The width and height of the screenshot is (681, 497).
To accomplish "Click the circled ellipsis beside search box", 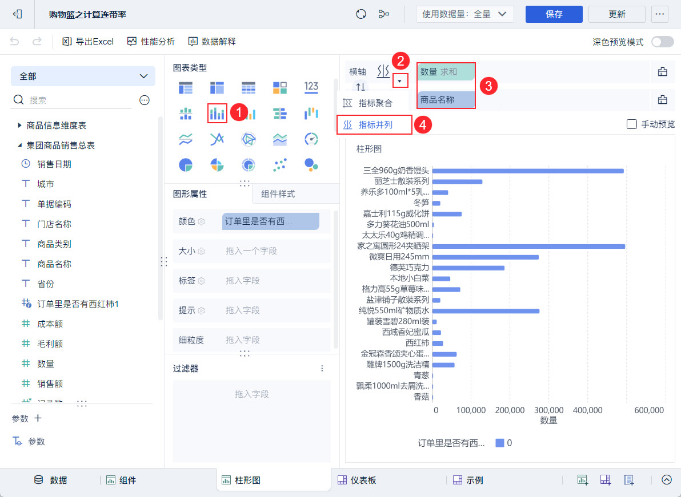I will pyautogui.click(x=144, y=100).
